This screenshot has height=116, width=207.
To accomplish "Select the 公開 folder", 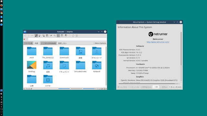I will (32, 81).
